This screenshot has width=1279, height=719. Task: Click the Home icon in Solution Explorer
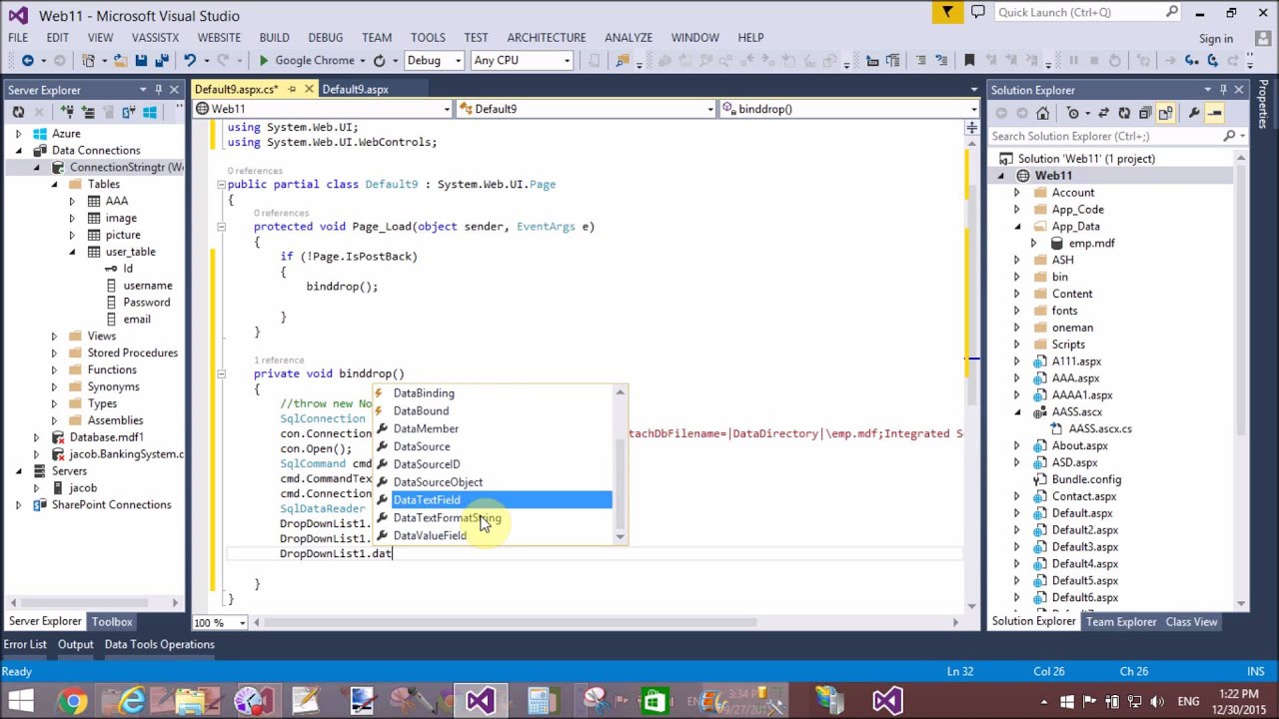pos(1042,113)
